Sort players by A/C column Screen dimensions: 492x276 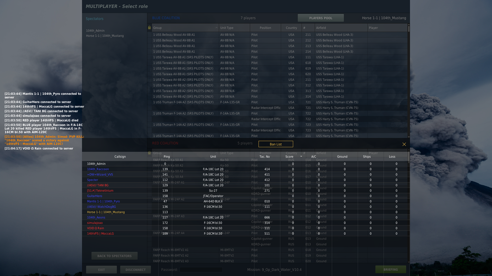pos(313,157)
